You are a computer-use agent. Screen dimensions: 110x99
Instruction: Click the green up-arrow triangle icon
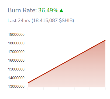pyautogui.click(x=61, y=10)
